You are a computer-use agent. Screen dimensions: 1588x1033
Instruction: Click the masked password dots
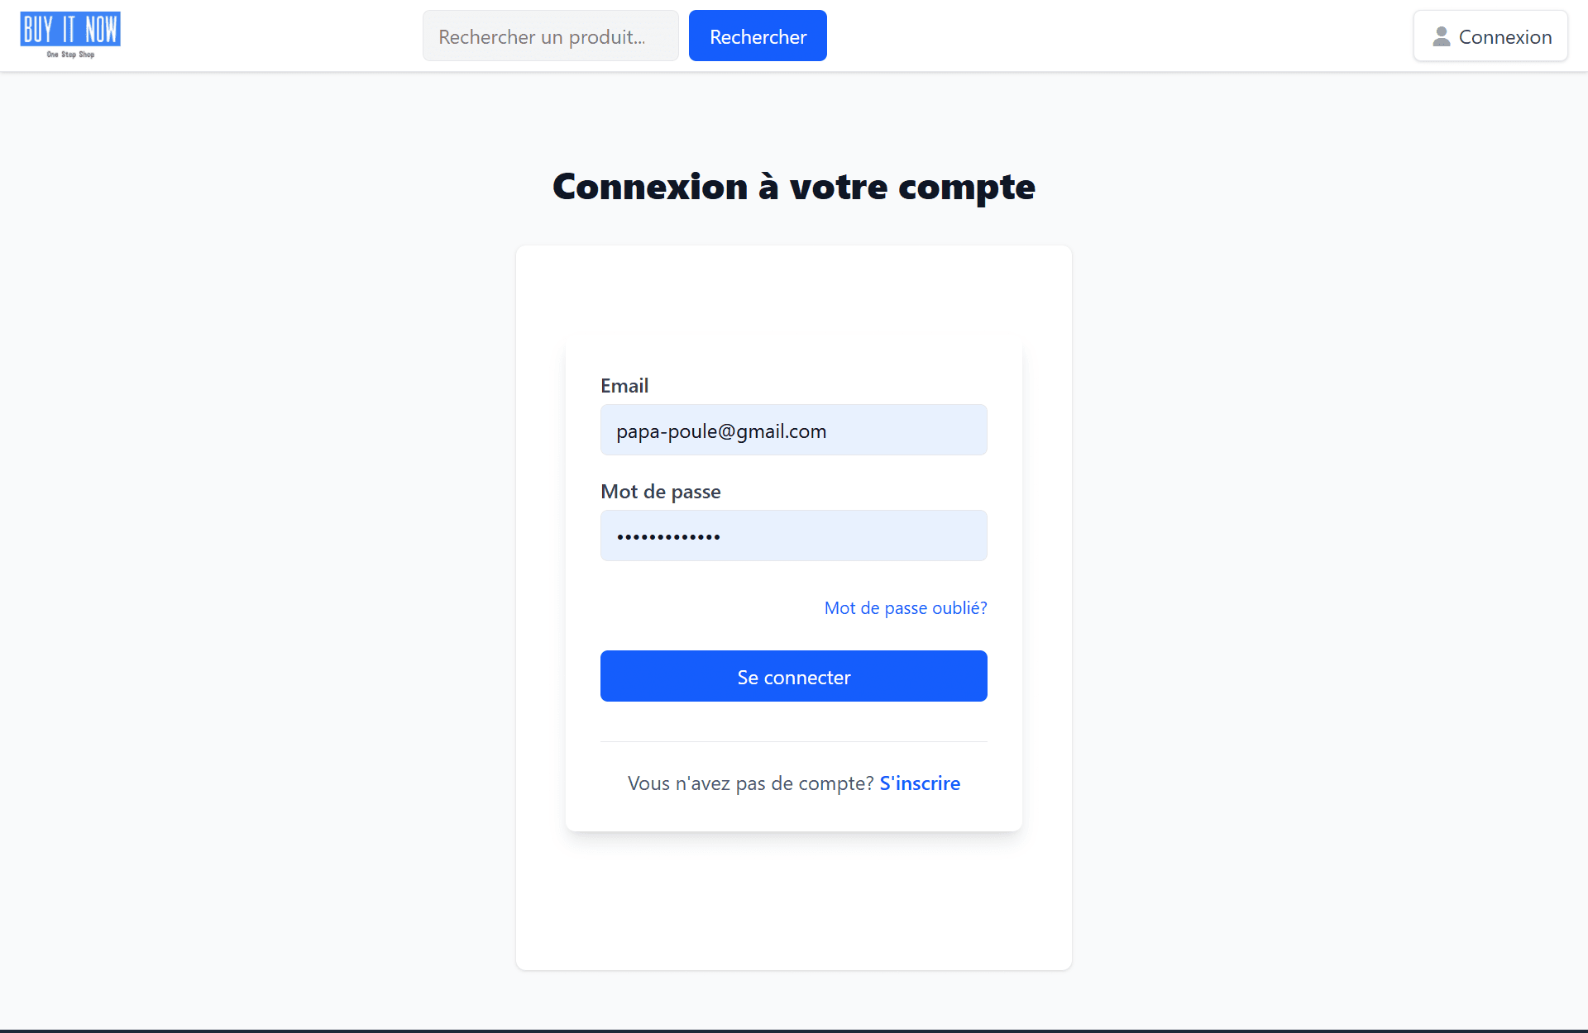click(x=668, y=537)
